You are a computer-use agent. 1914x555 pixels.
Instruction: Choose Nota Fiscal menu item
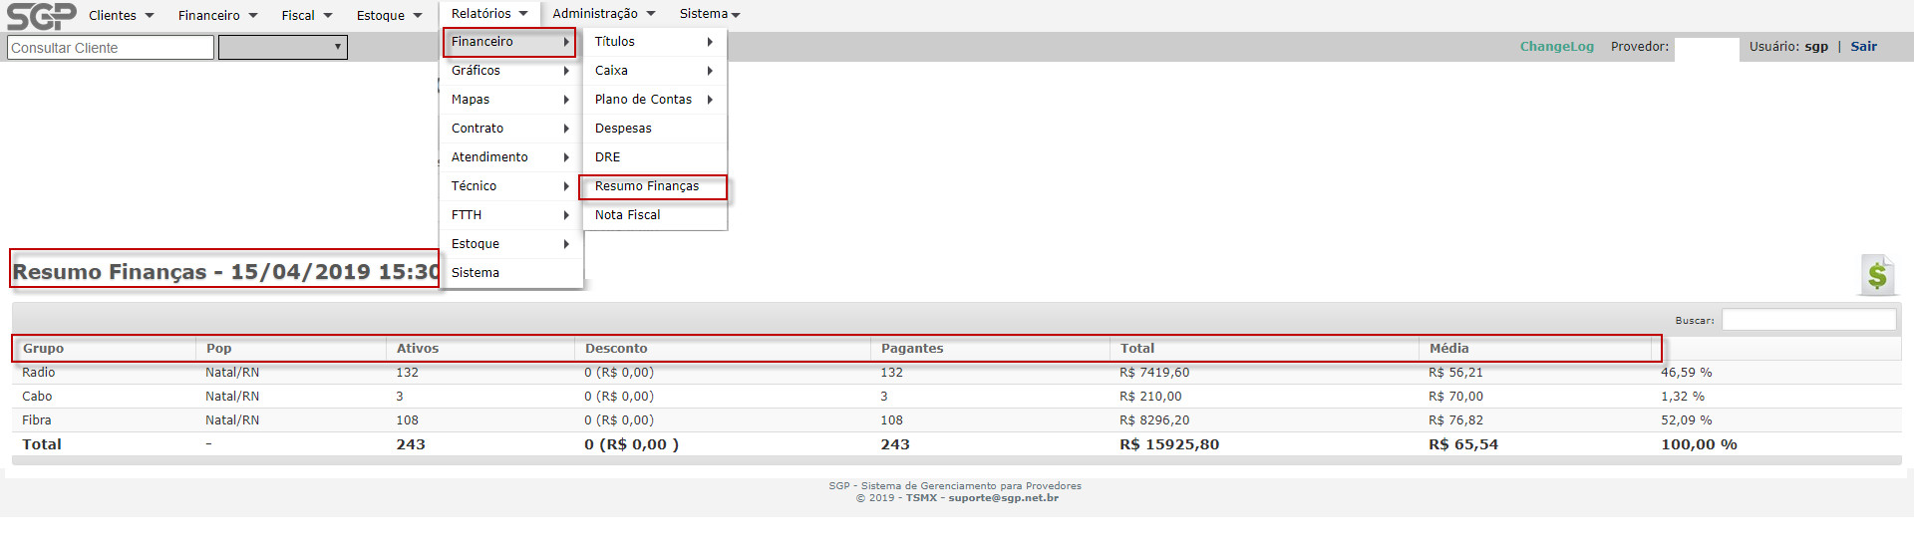click(x=628, y=215)
